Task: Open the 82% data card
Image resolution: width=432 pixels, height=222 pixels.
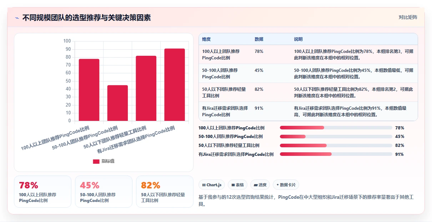Action: pyautogui.click(x=165, y=192)
